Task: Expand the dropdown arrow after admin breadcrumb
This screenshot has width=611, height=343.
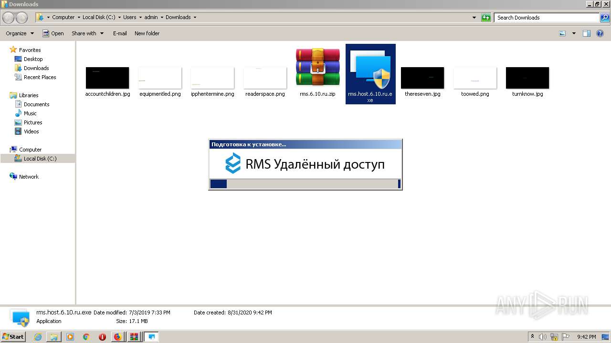Action: [x=161, y=17]
